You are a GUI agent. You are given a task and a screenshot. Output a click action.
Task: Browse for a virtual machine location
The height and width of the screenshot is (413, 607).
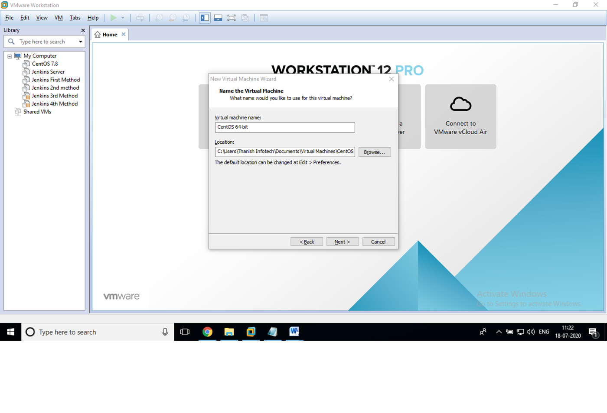pos(374,152)
